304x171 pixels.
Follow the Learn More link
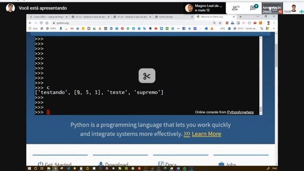(207, 134)
